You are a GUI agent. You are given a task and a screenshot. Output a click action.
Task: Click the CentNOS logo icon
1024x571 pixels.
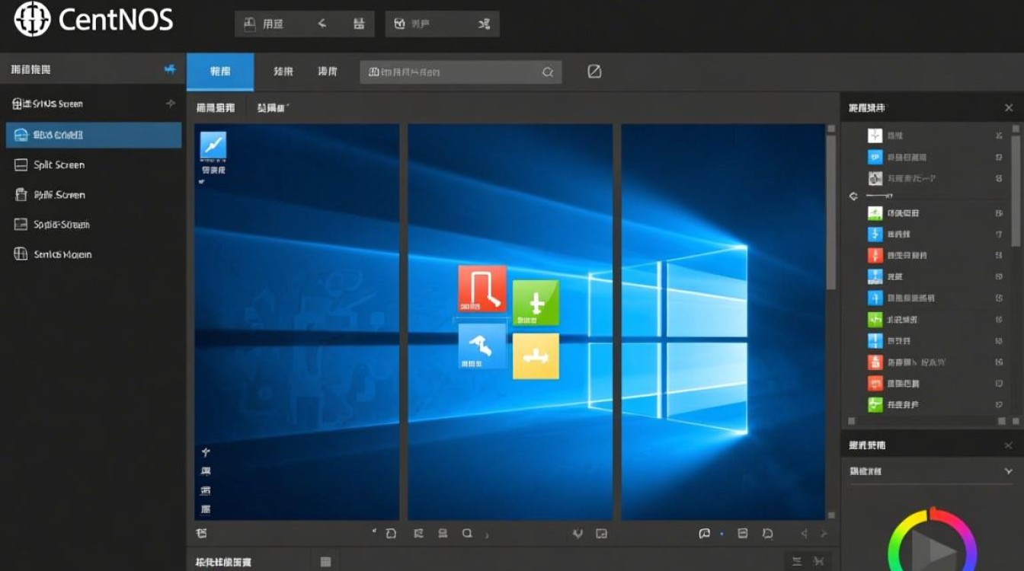pos(32,20)
